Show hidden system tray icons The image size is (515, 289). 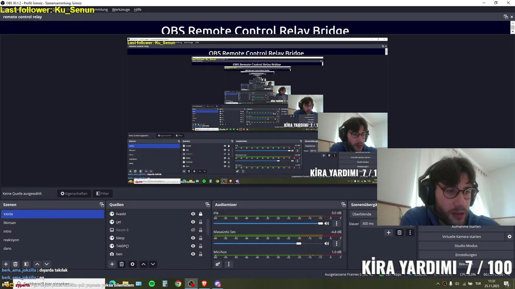pos(438,284)
